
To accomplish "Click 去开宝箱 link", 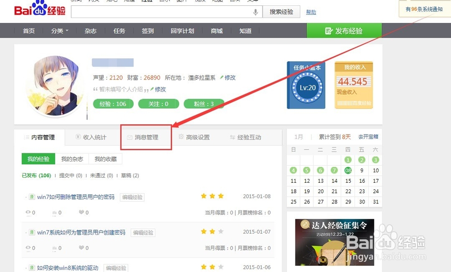I will (x=368, y=137).
